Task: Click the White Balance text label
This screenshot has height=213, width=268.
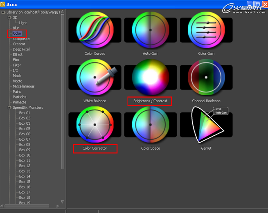Action: 95,101
